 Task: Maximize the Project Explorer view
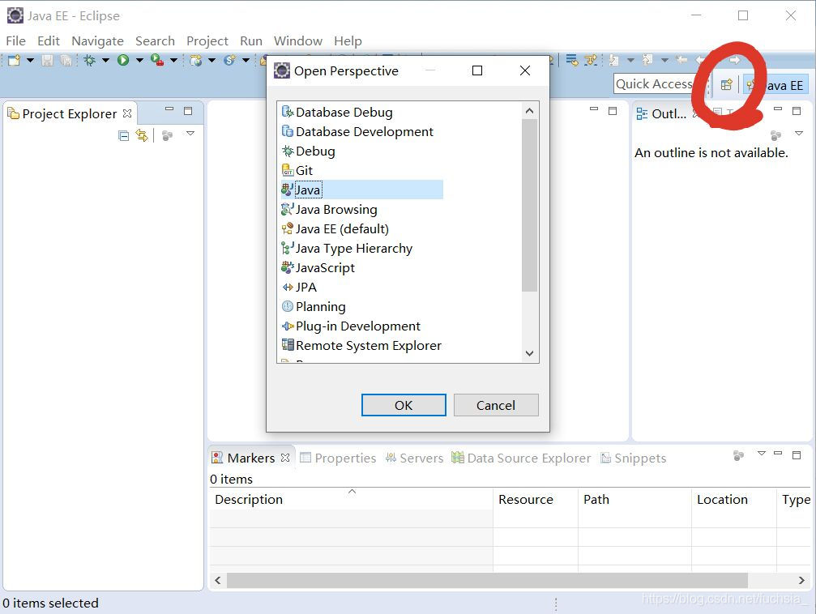tap(188, 111)
